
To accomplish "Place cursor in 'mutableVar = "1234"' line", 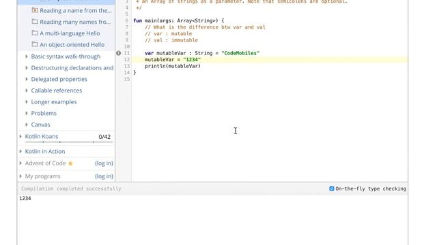I will tap(173, 60).
